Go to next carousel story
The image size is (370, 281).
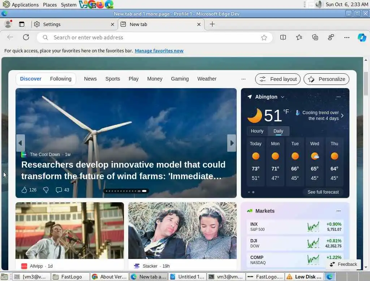pyautogui.click(x=232, y=143)
